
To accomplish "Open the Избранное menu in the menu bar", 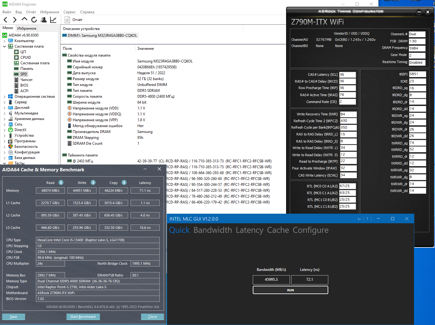I will coord(50,12).
